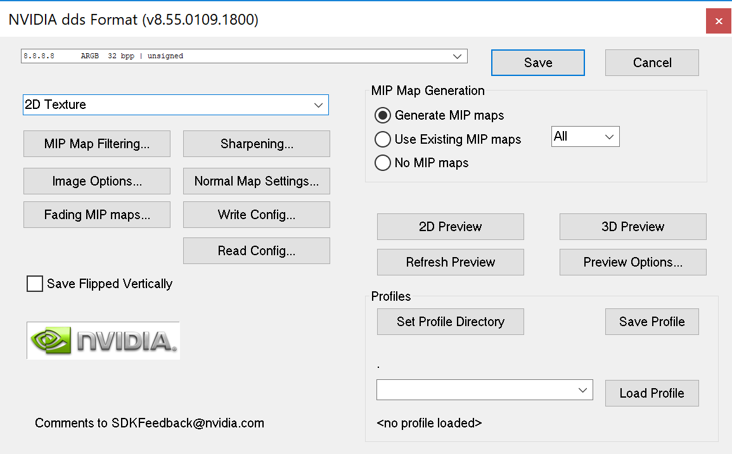Click the SDKFeedback@nvidia.com comments text
This screenshot has height=454, width=732.
tap(150, 423)
